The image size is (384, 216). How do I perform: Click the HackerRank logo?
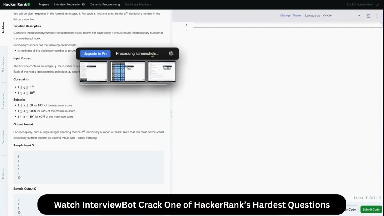[x=16, y=4]
